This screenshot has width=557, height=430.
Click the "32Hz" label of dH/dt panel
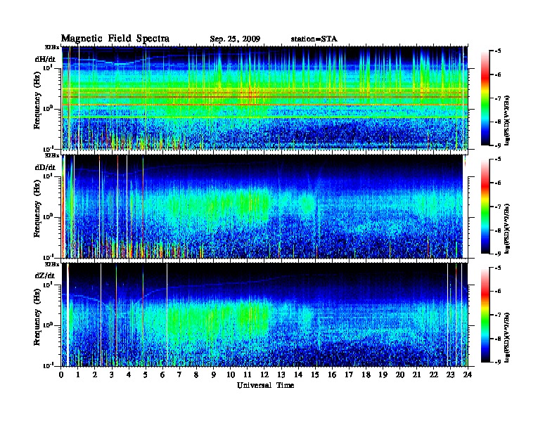[x=52, y=47]
